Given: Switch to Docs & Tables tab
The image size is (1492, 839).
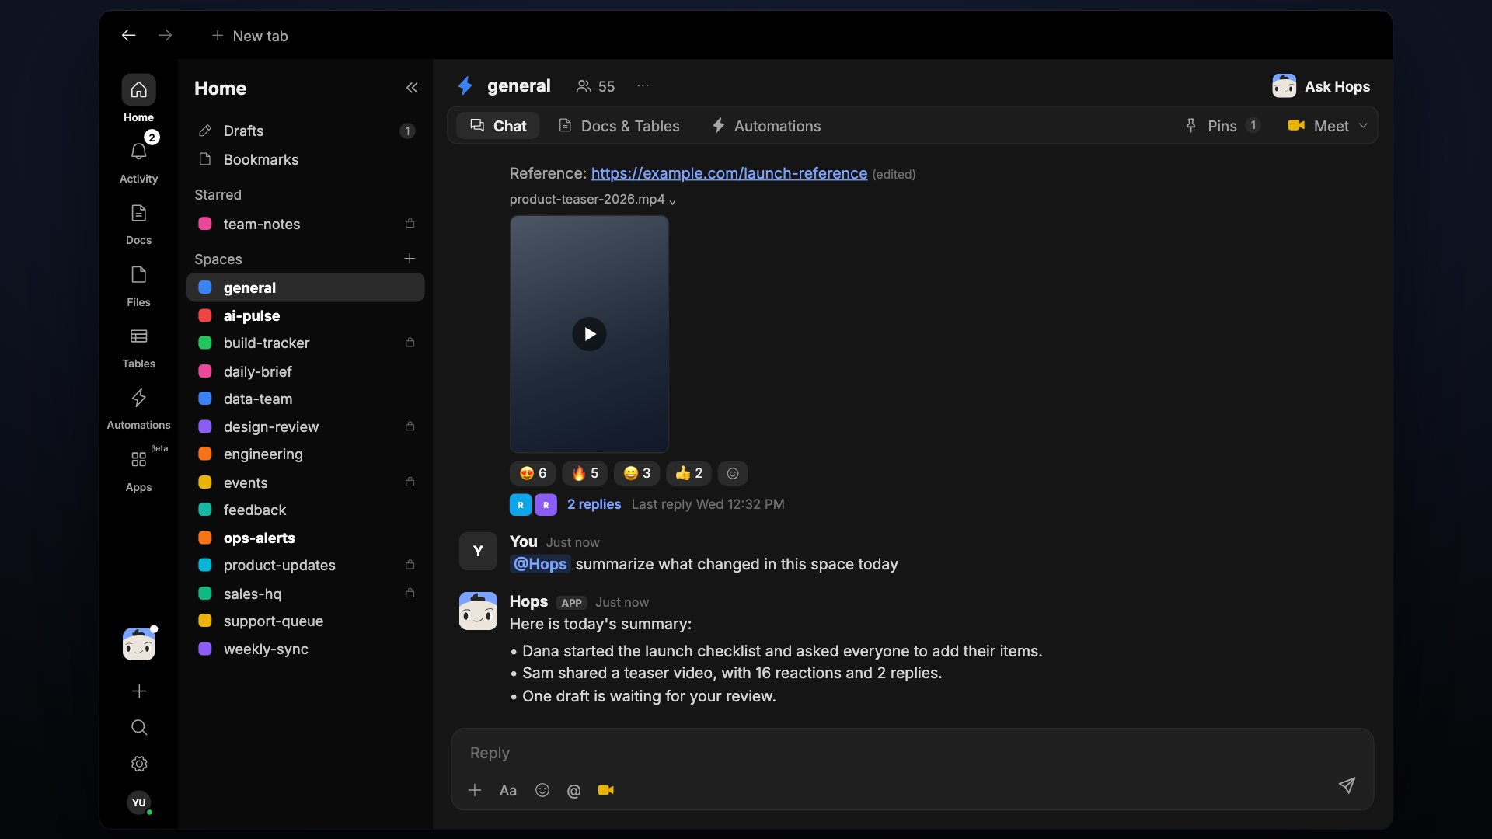Looking at the screenshot, I should (x=619, y=126).
